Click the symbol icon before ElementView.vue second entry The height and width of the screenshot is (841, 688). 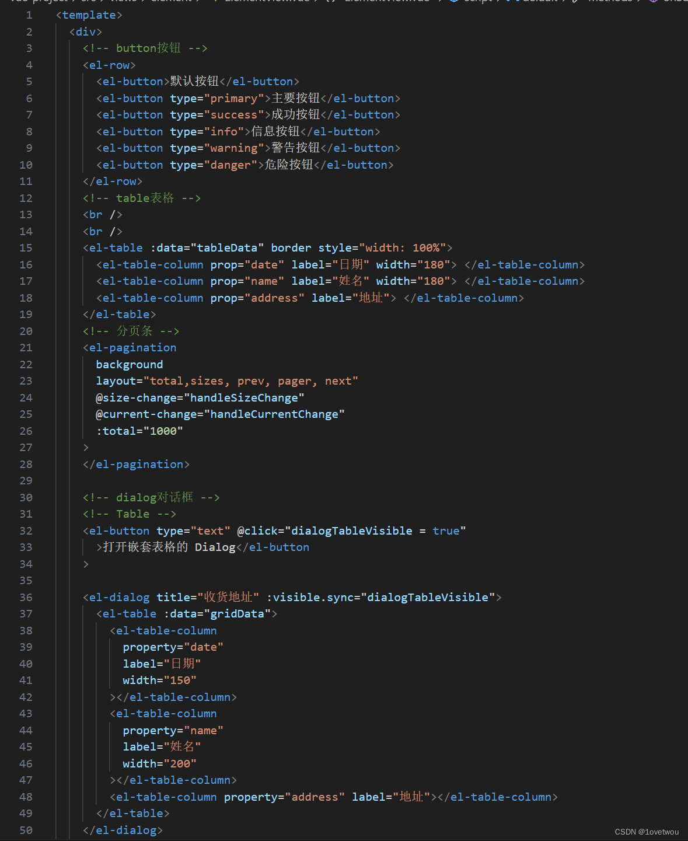tap(330, 2)
